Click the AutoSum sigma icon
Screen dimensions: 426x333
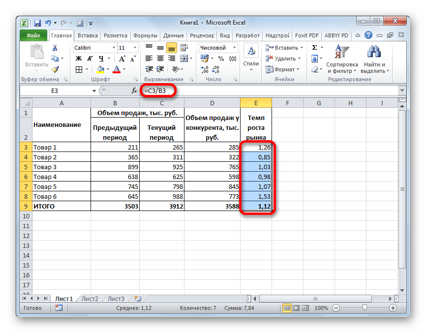pos(315,48)
